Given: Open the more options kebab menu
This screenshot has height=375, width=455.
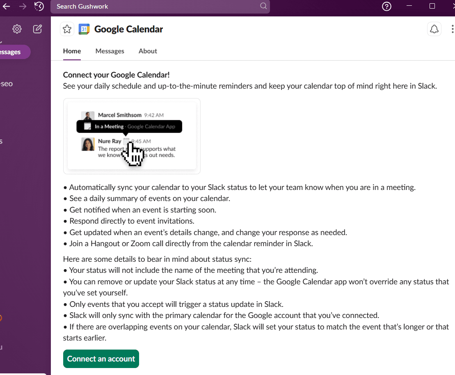Looking at the screenshot, I should [453, 29].
